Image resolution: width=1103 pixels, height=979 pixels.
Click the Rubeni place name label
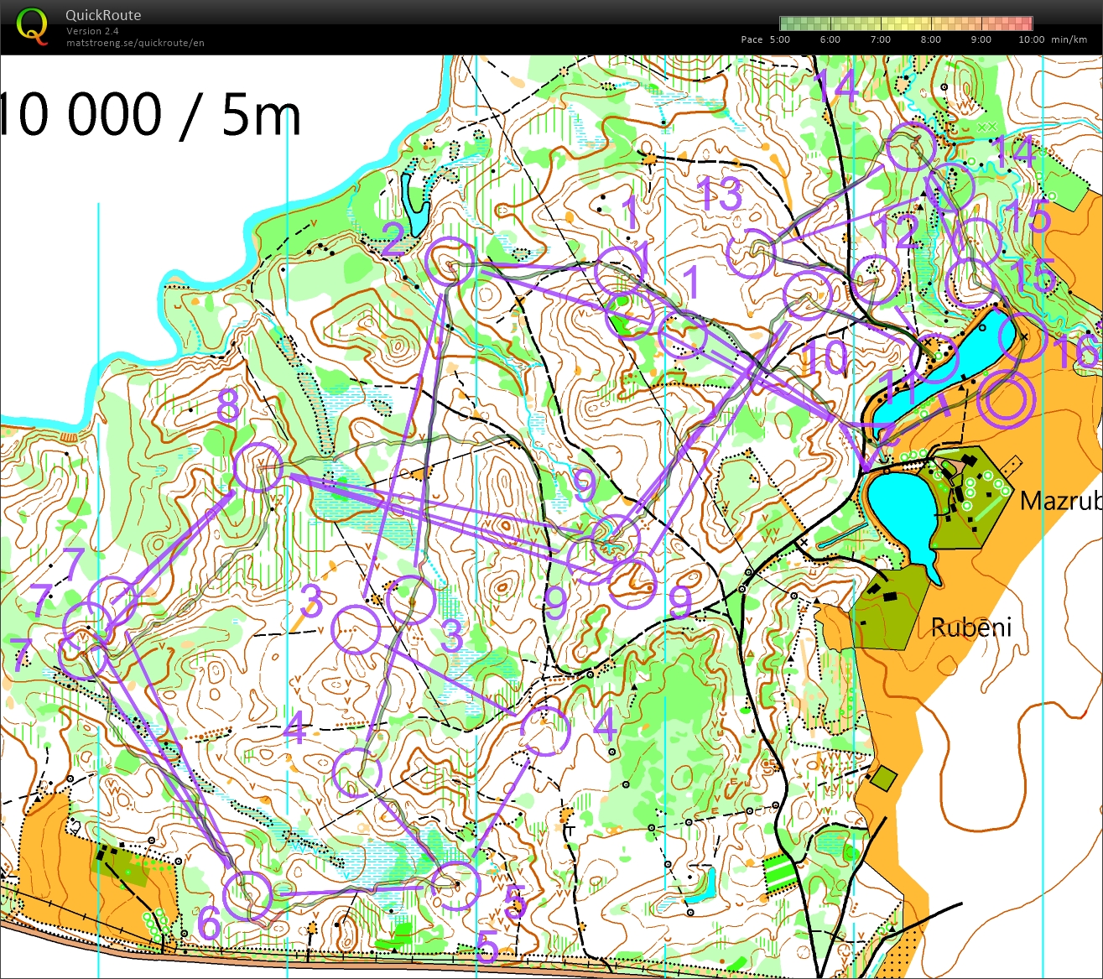pyautogui.click(x=970, y=627)
